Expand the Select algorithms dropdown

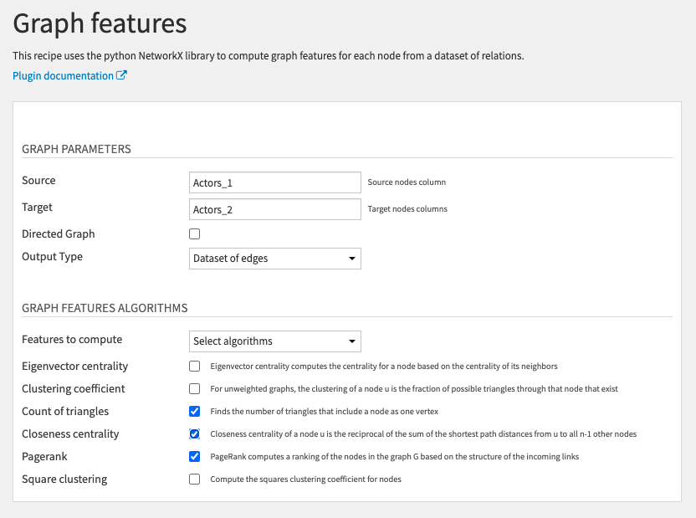(x=275, y=341)
